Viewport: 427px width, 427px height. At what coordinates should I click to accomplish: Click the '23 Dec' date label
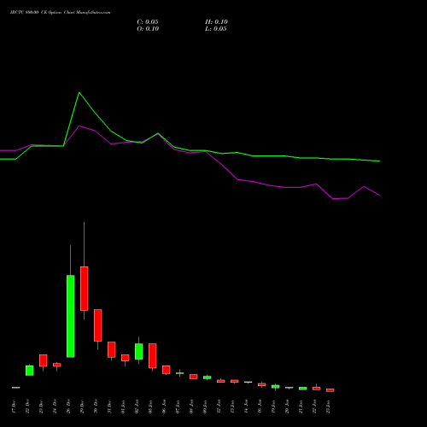(42, 407)
